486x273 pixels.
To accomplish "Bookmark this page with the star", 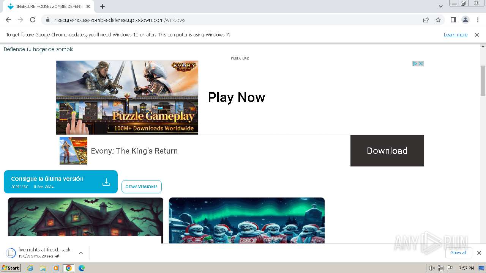I will [x=438, y=20].
